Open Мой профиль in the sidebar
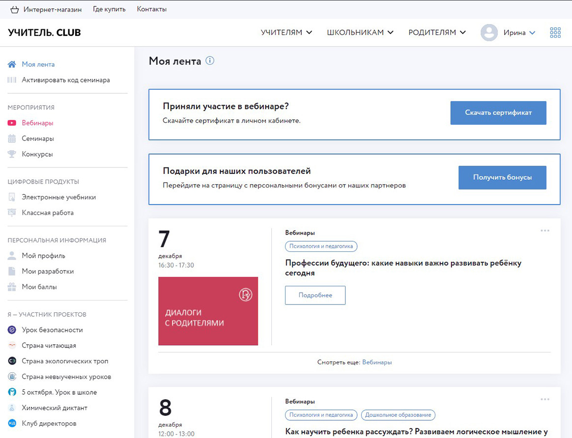This screenshot has width=572, height=438. [x=43, y=256]
